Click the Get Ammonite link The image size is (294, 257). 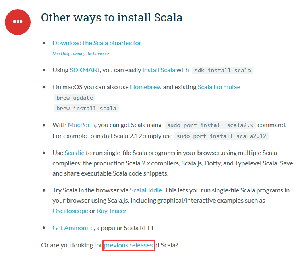73,228
